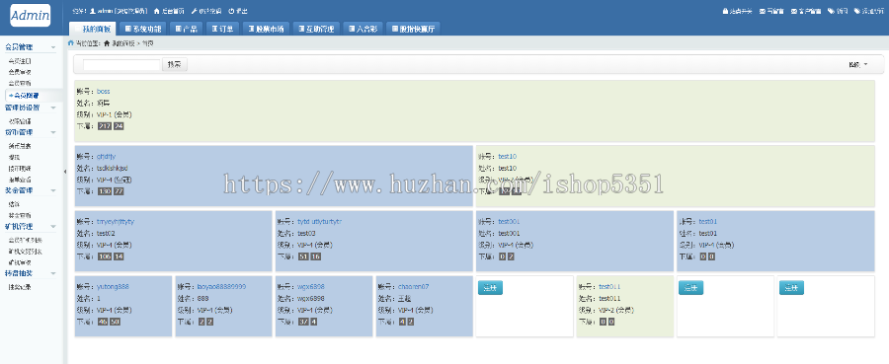Click 注册 button between chaoren07 and test011

point(490,288)
